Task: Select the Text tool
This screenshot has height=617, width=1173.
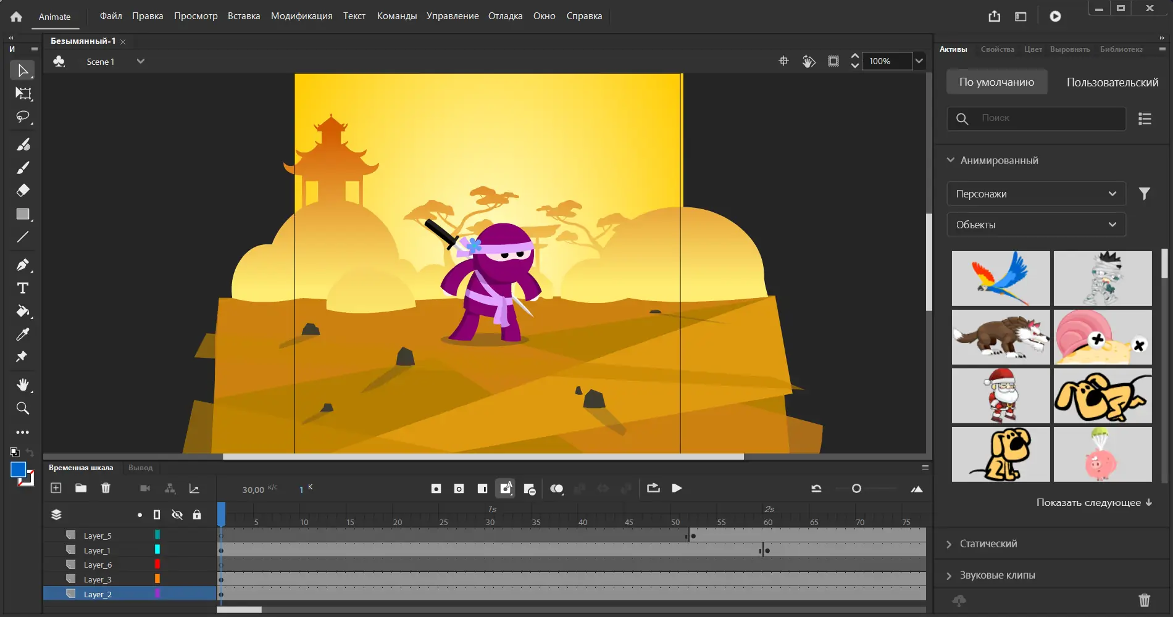Action: pyautogui.click(x=23, y=288)
